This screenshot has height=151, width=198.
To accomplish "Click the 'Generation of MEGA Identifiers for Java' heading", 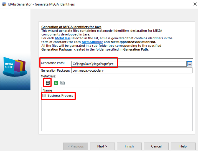I will tap(71, 27).
